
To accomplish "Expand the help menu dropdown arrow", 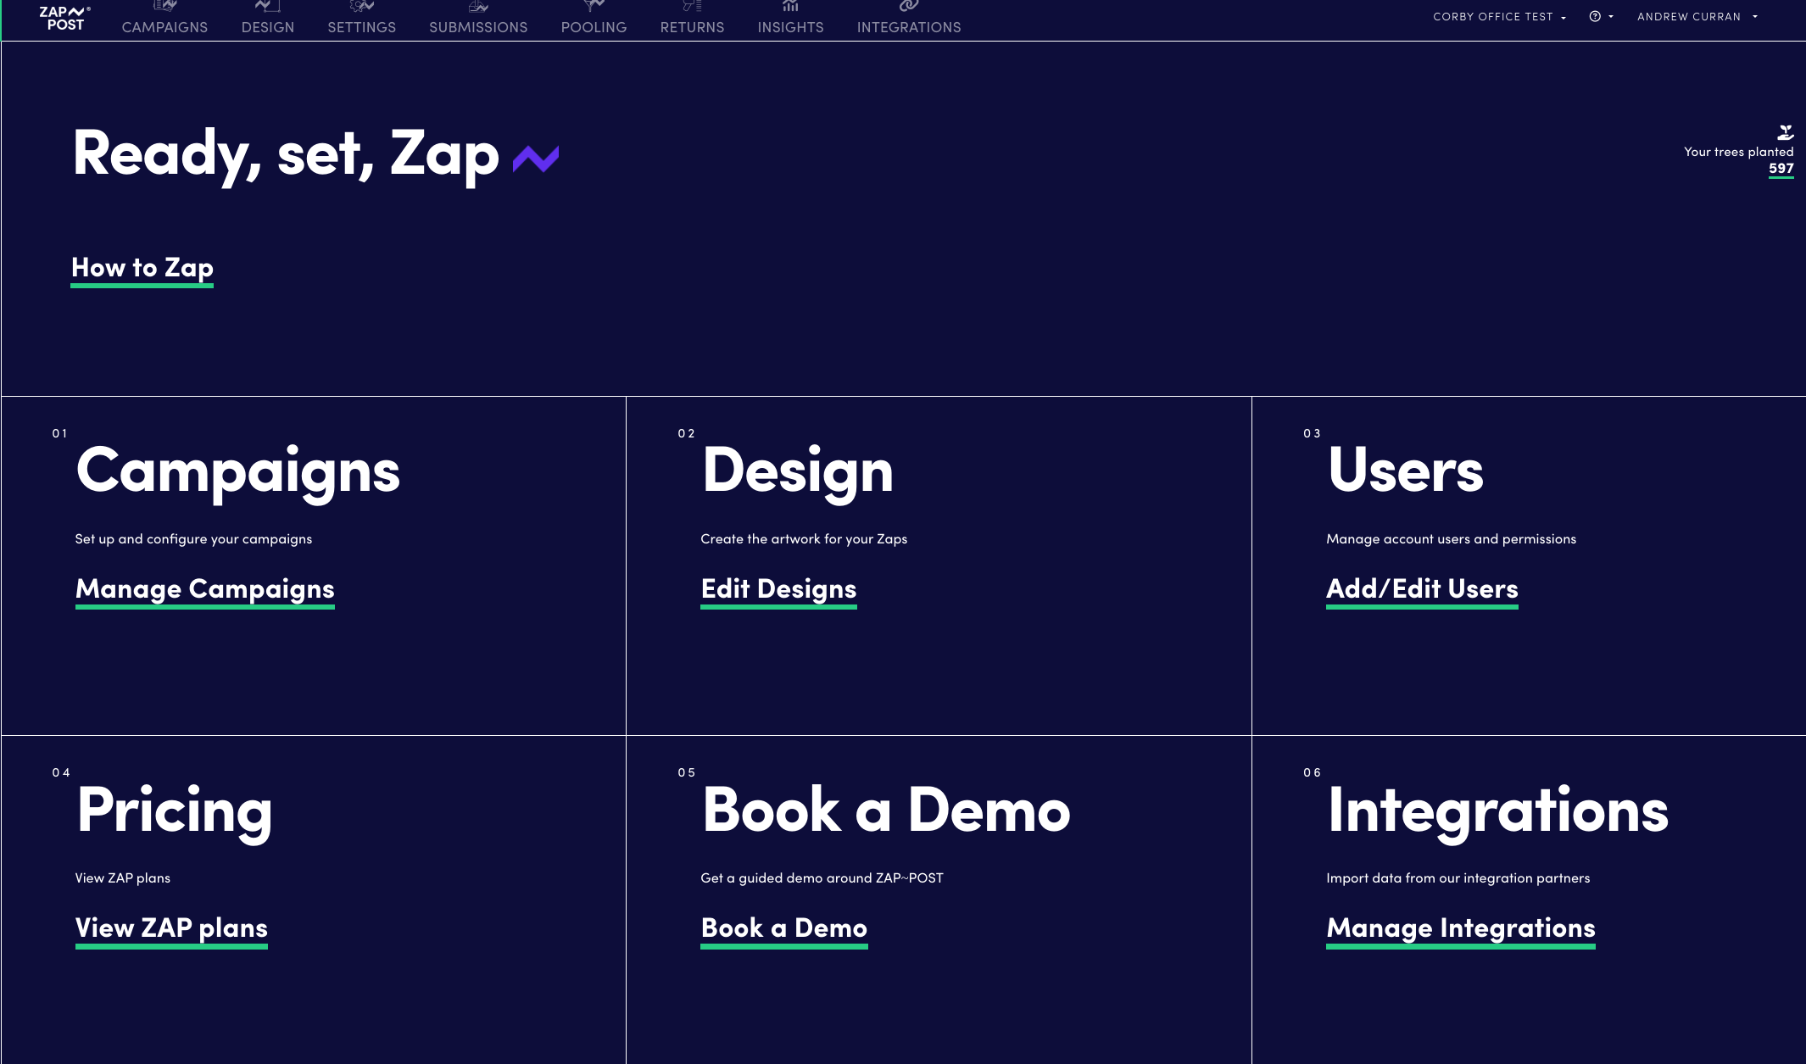I will coord(1611,17).
